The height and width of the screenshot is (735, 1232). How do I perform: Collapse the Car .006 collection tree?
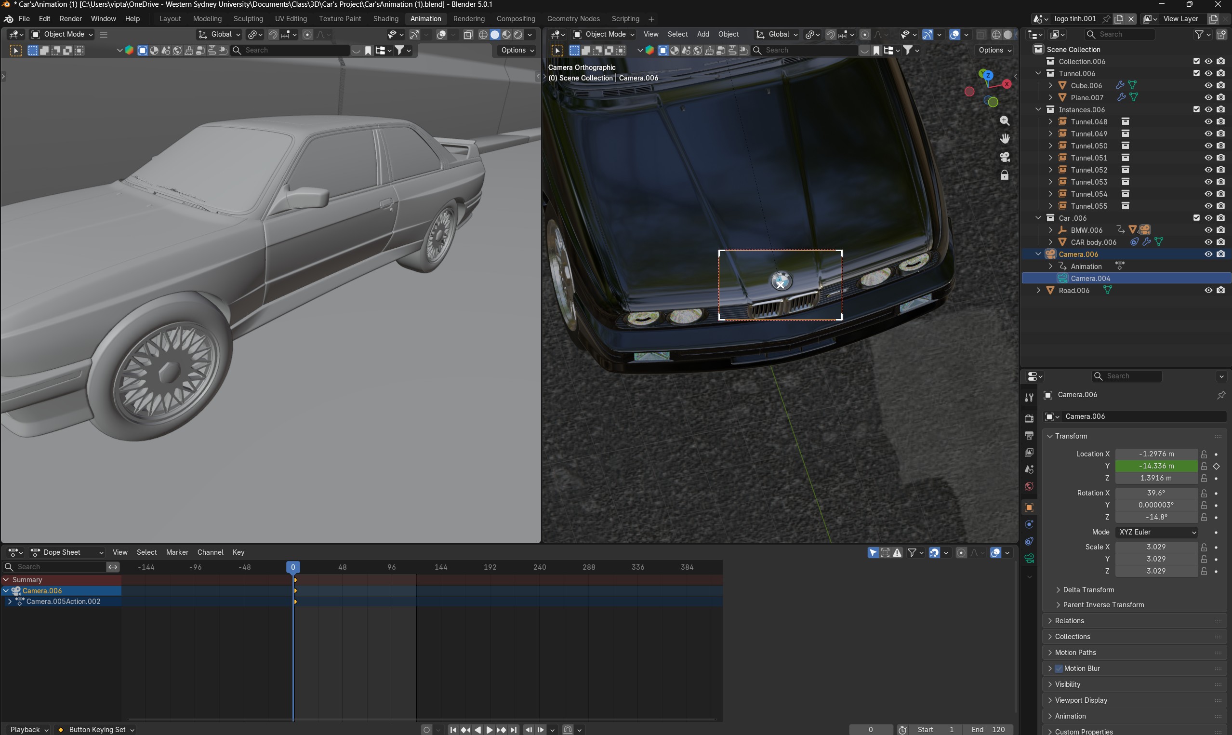tap(1038, 218)
